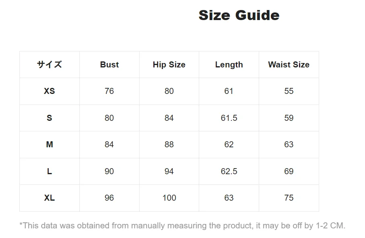
Task: Select the S length value 61.5
Action: [229, 118]
